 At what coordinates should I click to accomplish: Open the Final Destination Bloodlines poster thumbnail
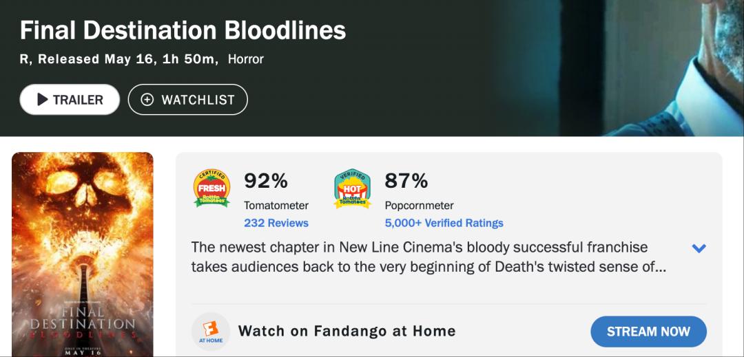(83, 255)
